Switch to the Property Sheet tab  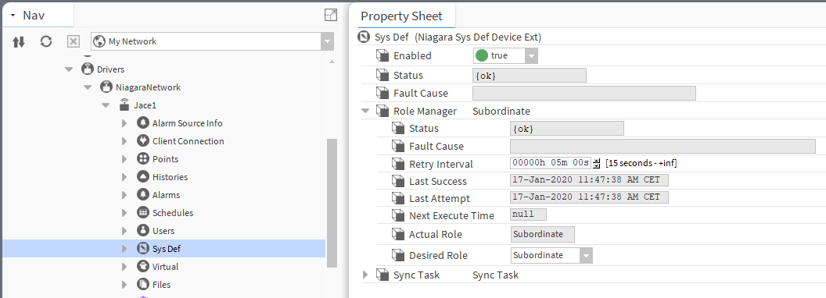(x=401, y=16)
